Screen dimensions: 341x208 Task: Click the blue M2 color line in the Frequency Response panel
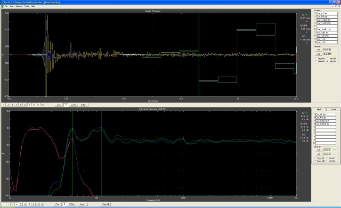tap(335, 154)
